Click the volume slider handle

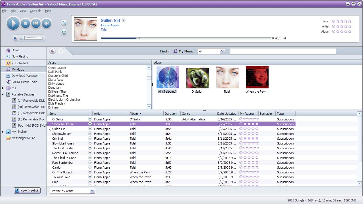[24, 38]
